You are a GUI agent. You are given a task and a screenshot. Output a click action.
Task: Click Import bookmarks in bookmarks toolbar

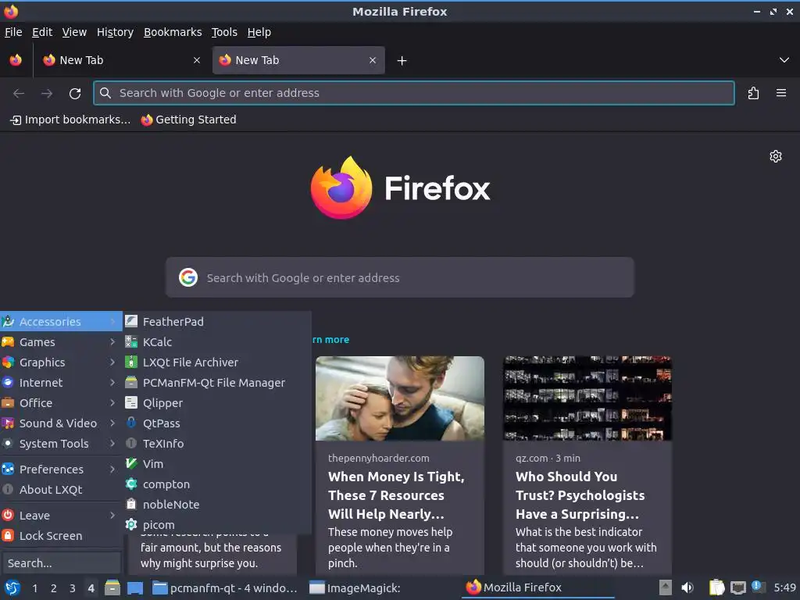click(70, 120)
